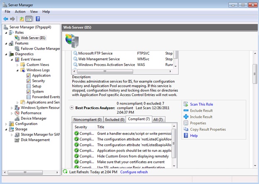The height and width of the screenshot is (184, 259).
Task: Click the services list horizontal scrollbar thumb
Action: click(x=105, y=71)
